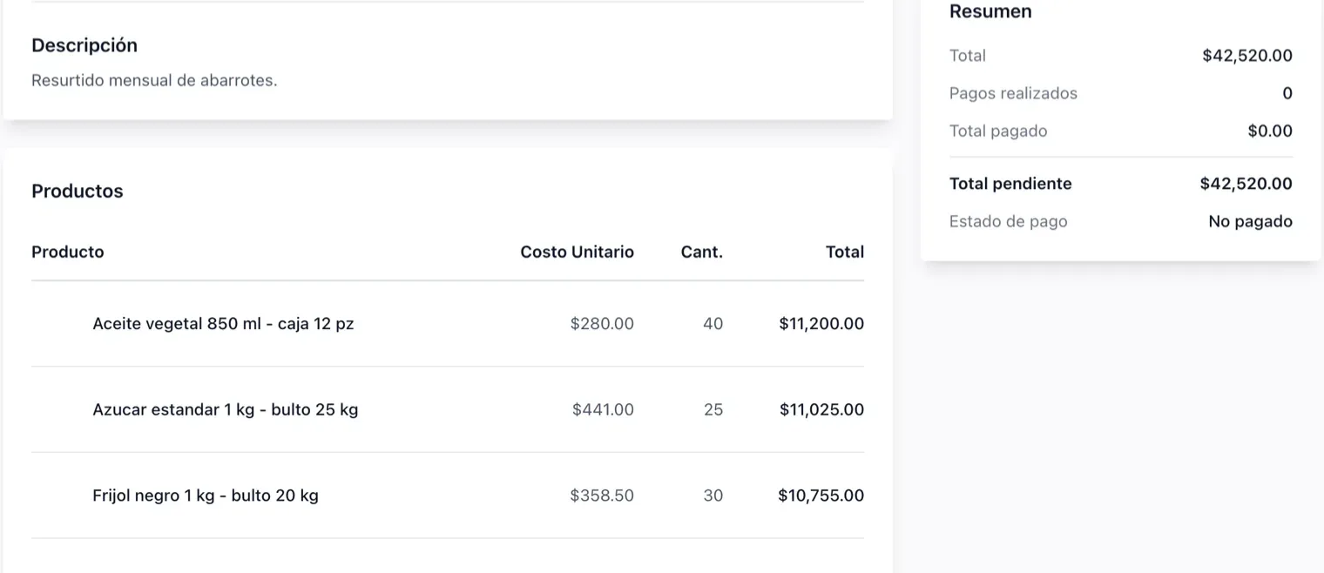The image size is (1324, 573).
Task: Click the Total pendiente amount $42,520.00
Action: 1246,184
